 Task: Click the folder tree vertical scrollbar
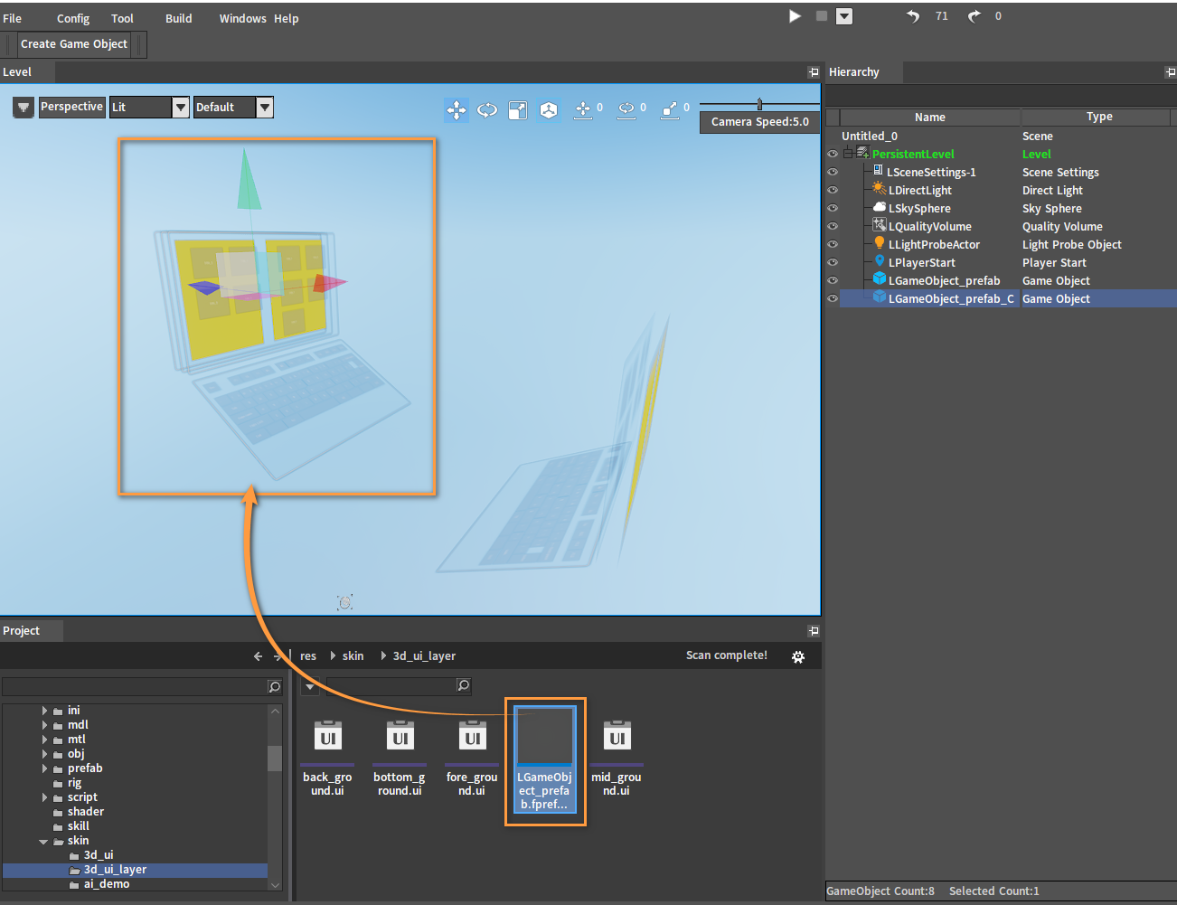click(275, 759)
